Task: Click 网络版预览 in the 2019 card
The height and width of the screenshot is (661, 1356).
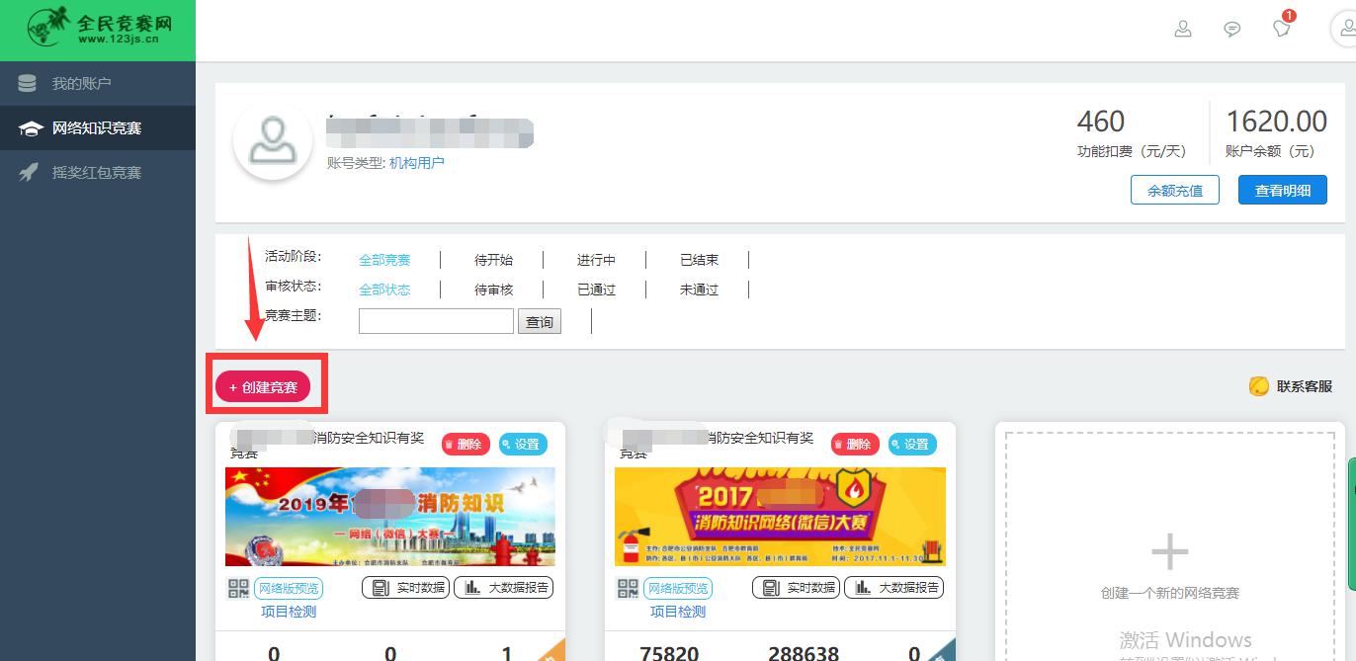Action: point(288,589)
